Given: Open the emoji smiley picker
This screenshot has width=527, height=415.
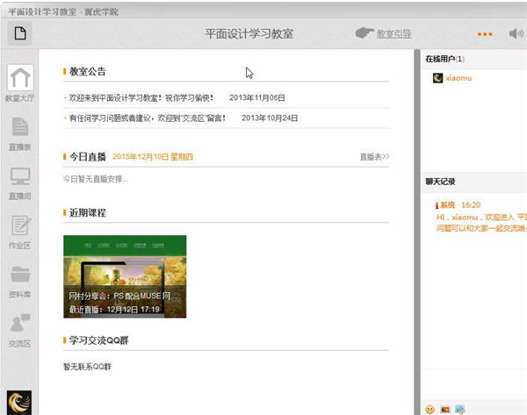Looking at the screenshot, I should point(430,409).
